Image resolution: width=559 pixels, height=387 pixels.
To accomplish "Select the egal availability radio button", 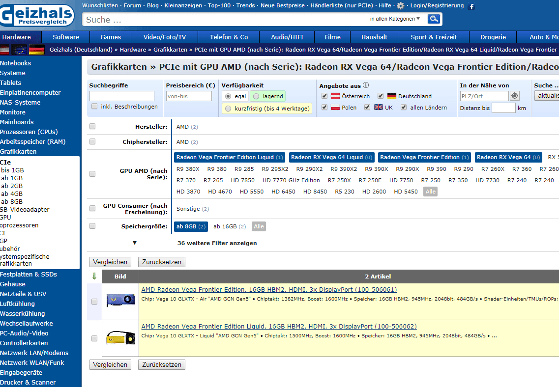I will (228, 96).
